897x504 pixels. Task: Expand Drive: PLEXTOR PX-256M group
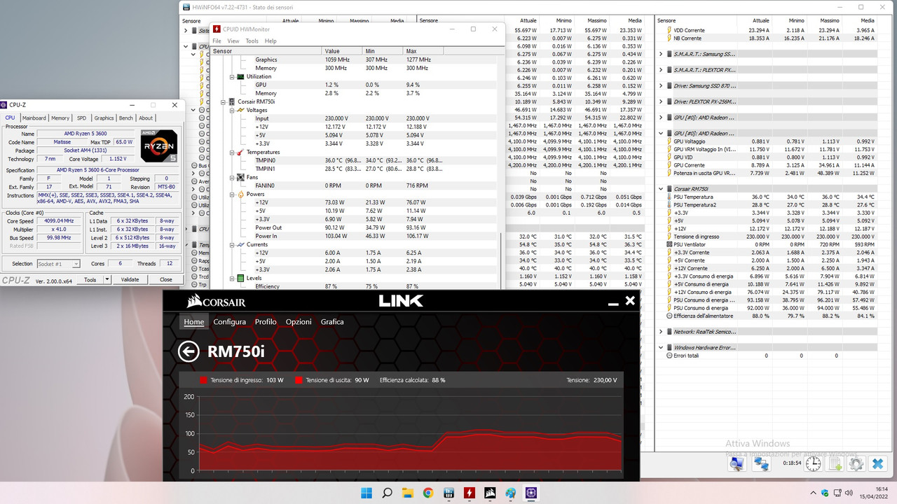click(x=661, y=101)
